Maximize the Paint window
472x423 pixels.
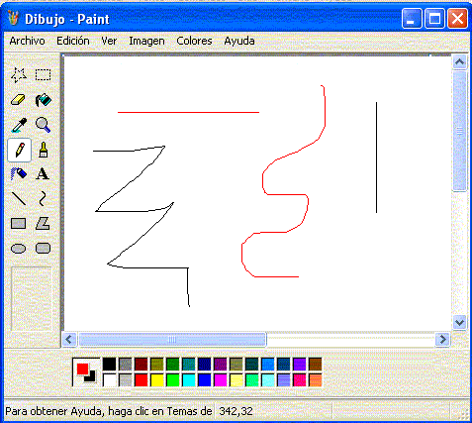(434, 19)
